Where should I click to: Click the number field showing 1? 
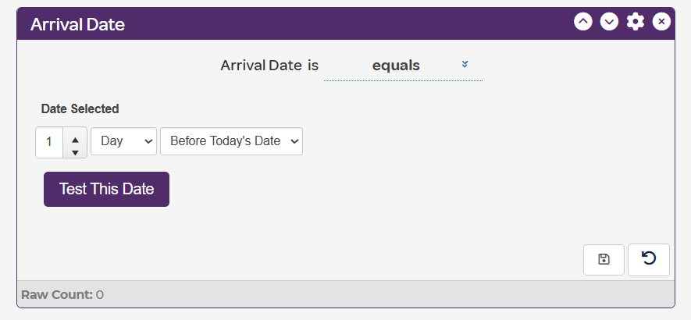point(49,143)
